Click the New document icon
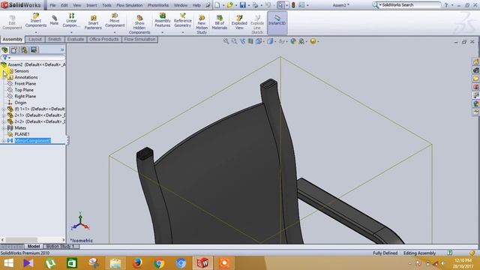This screenshot has width=480, height=270. point(217,5)
